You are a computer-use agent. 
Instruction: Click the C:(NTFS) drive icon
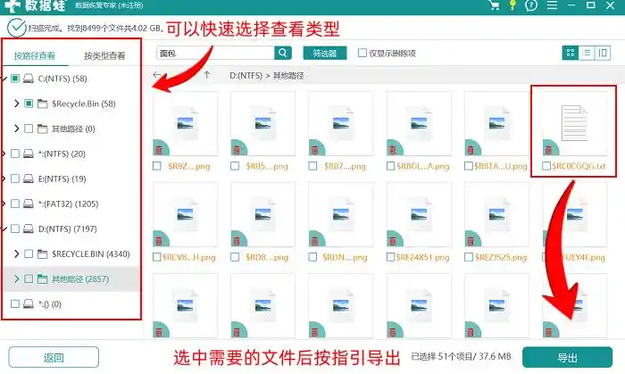click(28, 79)
